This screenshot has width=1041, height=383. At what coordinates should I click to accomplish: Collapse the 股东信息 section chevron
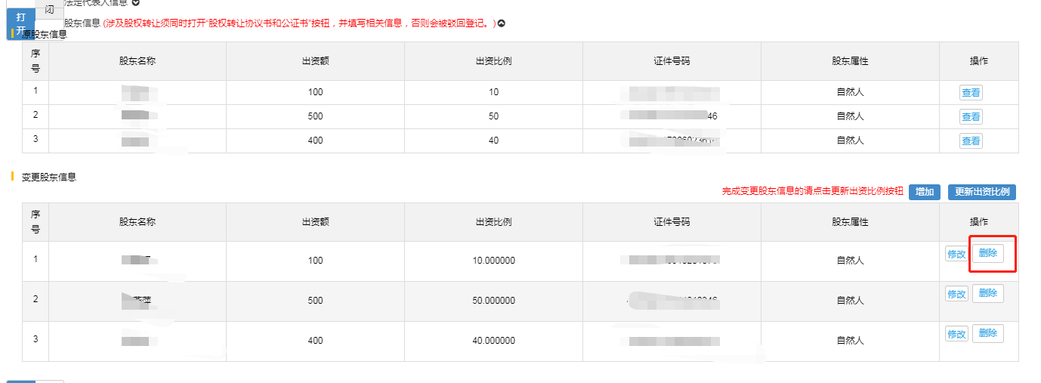pos(501,23)
